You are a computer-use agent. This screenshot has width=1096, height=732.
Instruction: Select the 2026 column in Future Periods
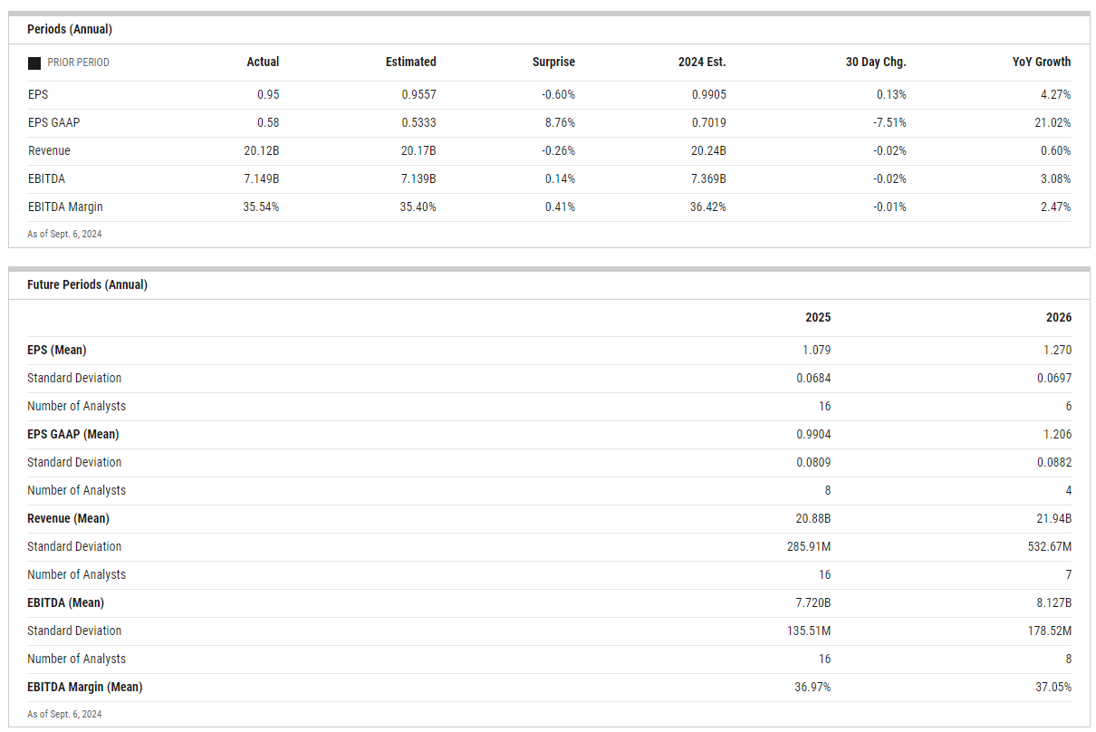pos(1058,318)
